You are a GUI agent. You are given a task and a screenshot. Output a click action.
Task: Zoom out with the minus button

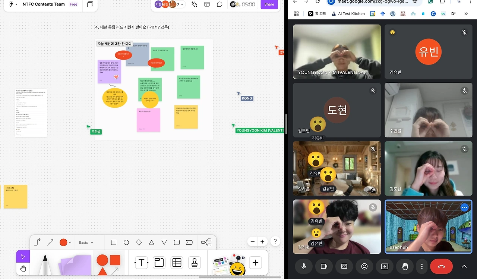(x=253, y=242)
